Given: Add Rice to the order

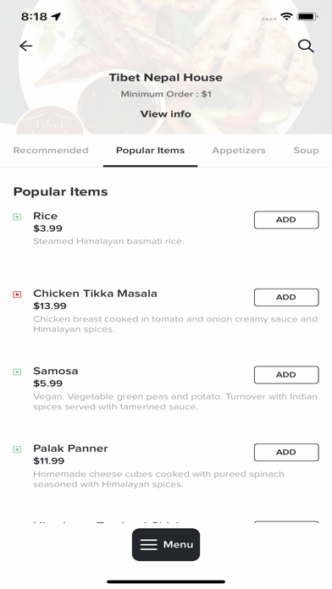Looking at the screenshot, I should [x=286, y=220].
